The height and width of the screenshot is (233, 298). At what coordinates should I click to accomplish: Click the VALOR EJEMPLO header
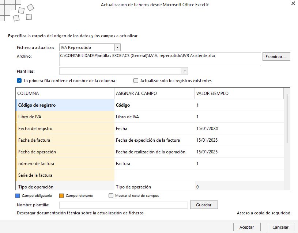[239, 93]
